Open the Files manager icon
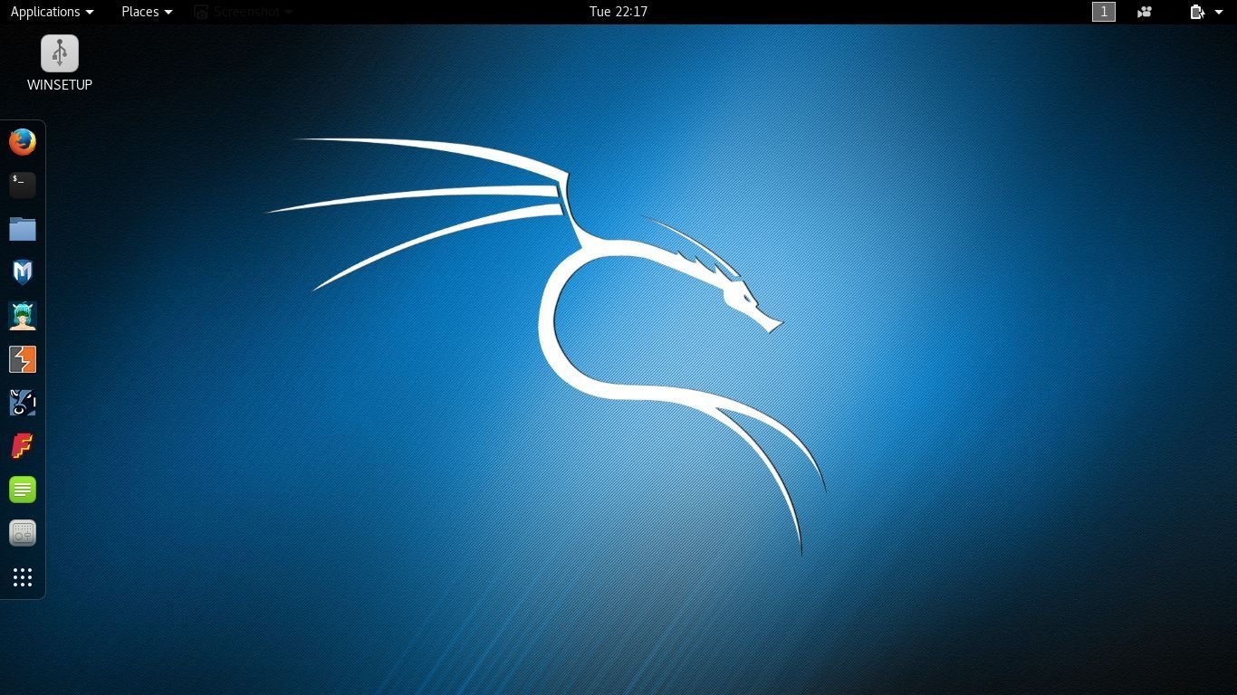 pos(22,228)
